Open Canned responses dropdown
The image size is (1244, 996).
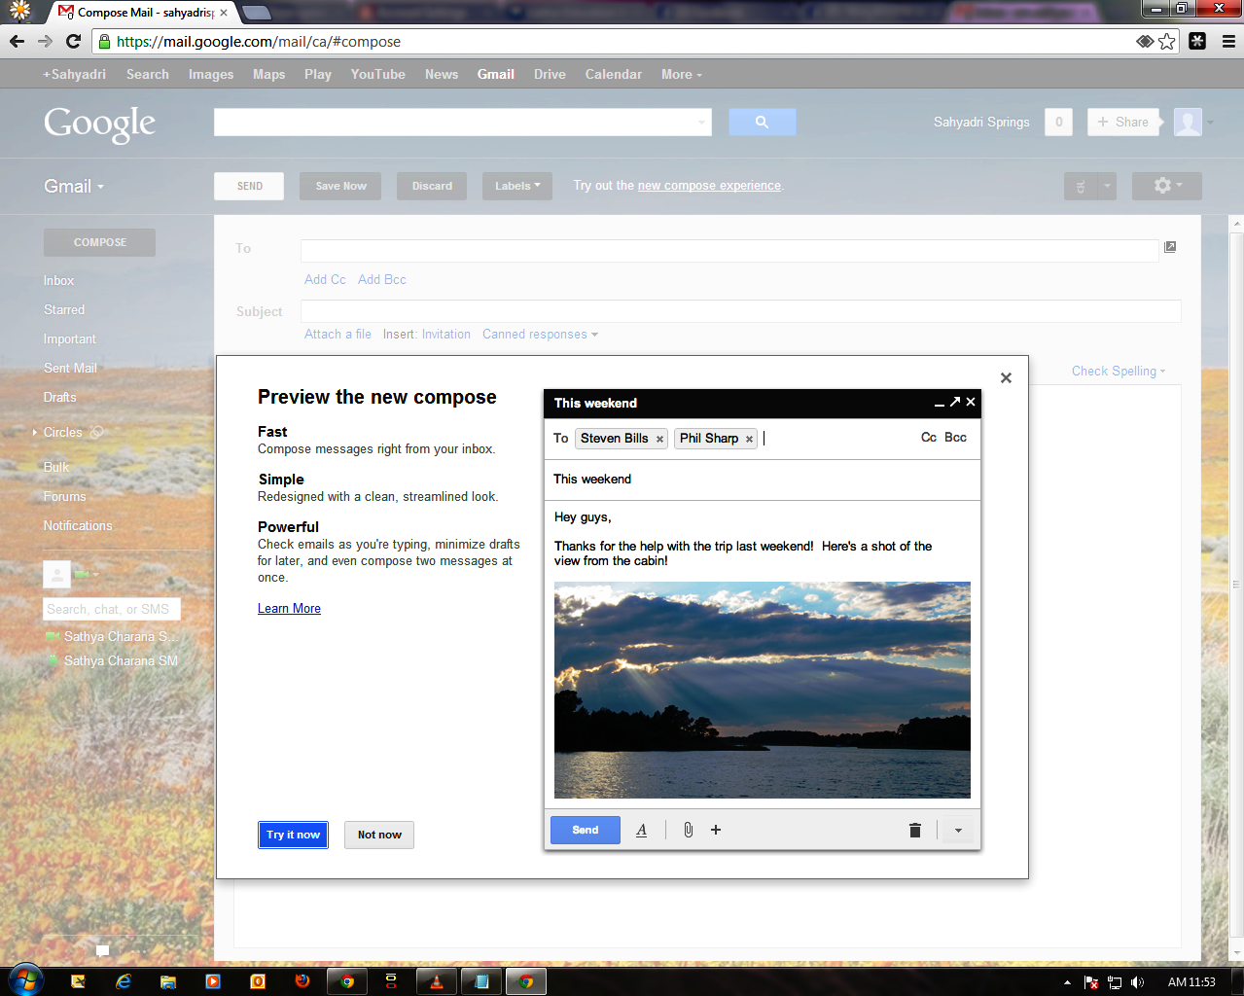click(540, 334)
